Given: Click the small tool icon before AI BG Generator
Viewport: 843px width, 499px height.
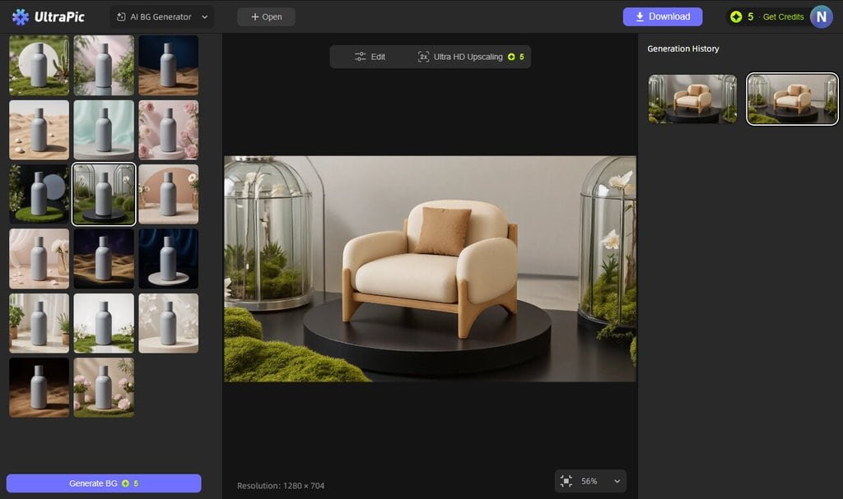Looking at the screenshot, I should (x=123, y=16).
